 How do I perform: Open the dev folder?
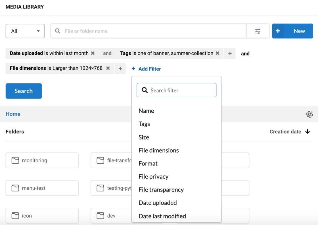point(111,216)
